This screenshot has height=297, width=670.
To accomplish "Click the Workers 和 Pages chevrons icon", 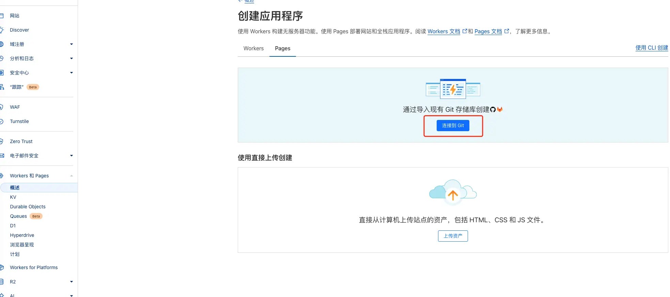I will click(x=1, y=176).
